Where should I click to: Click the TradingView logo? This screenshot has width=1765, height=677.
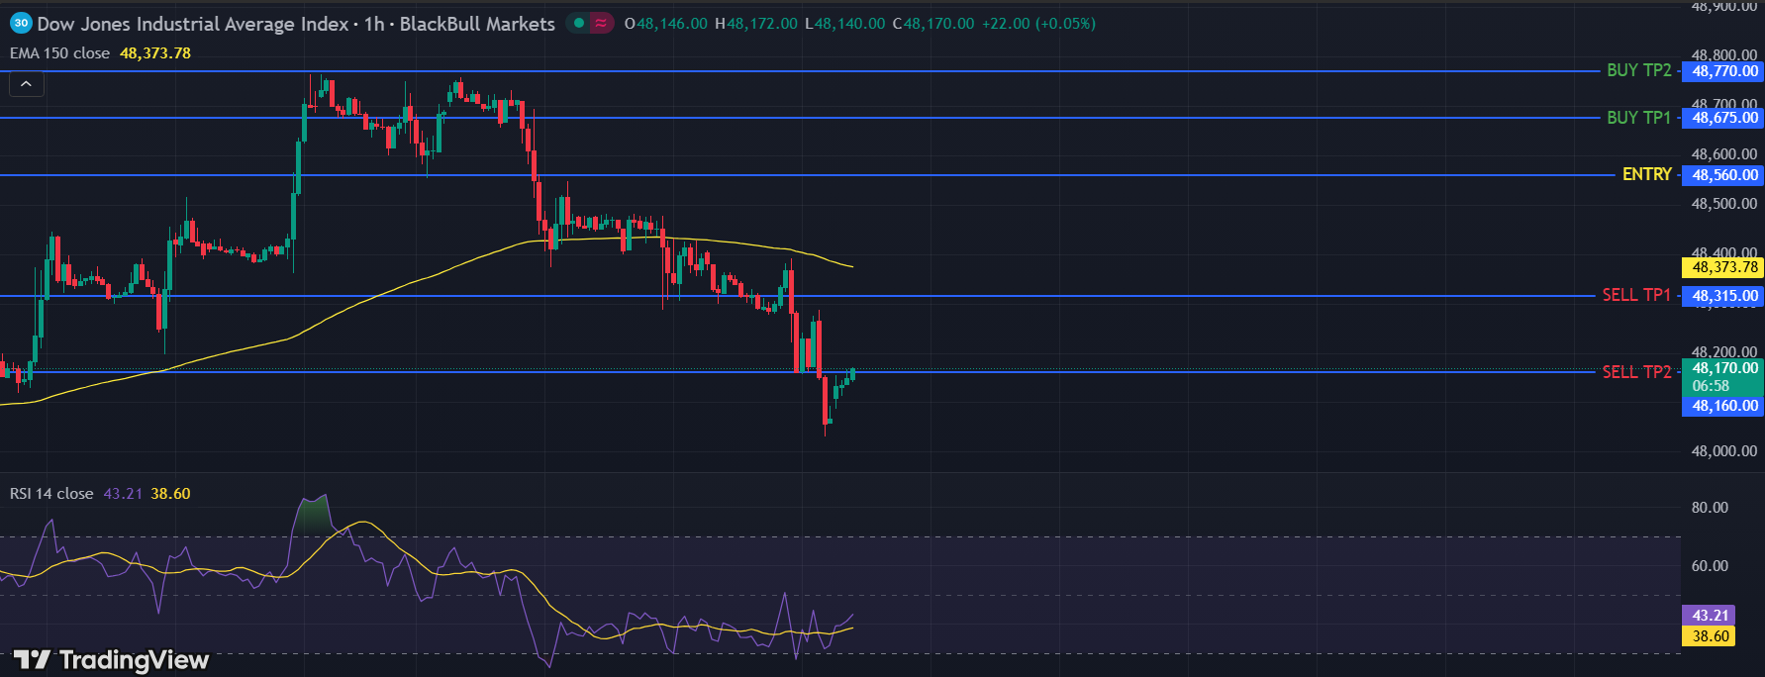pyautogui.click(x=111, y=659)
